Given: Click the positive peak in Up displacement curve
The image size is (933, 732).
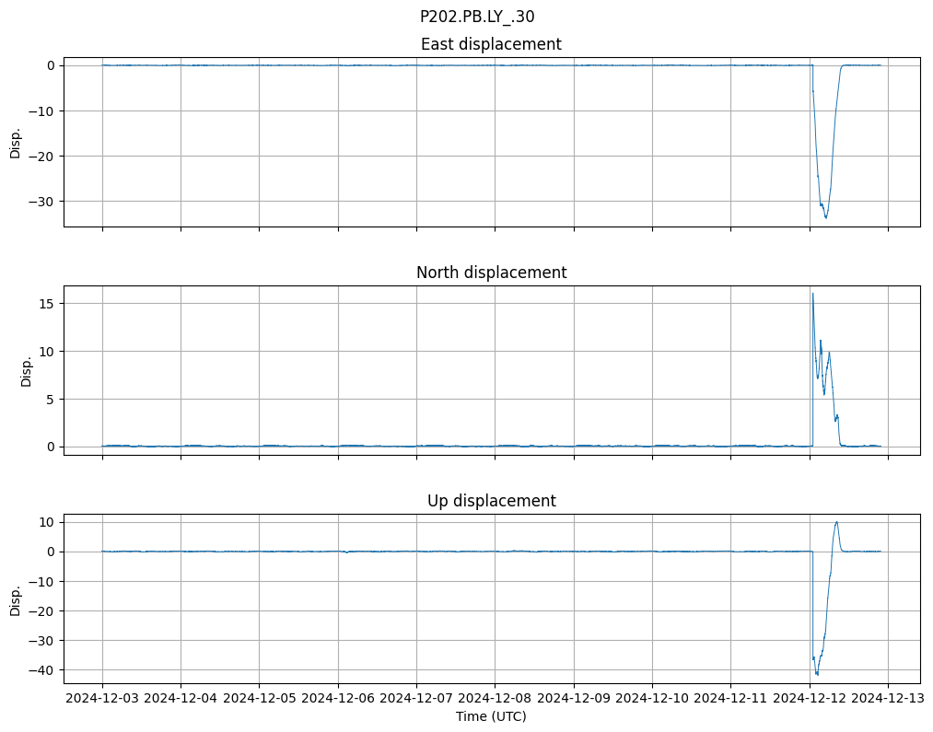Looking at the screenshot, I should click(x=836, y=522).
